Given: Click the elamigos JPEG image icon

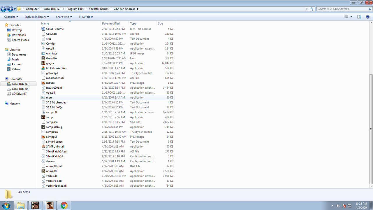Looking at the screenshot, I should coord(43,53).
